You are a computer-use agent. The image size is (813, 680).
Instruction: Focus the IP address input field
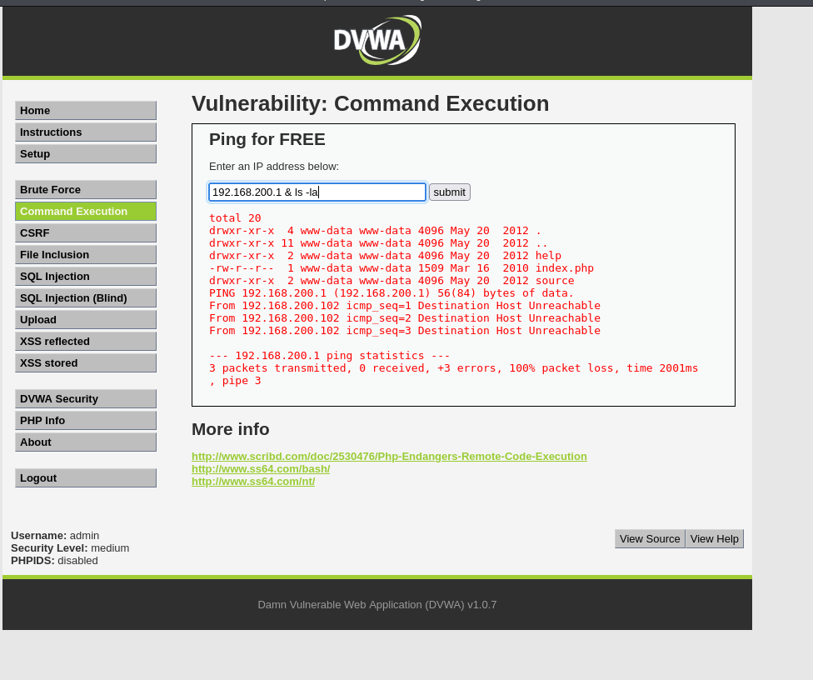(x=317, y=192)
